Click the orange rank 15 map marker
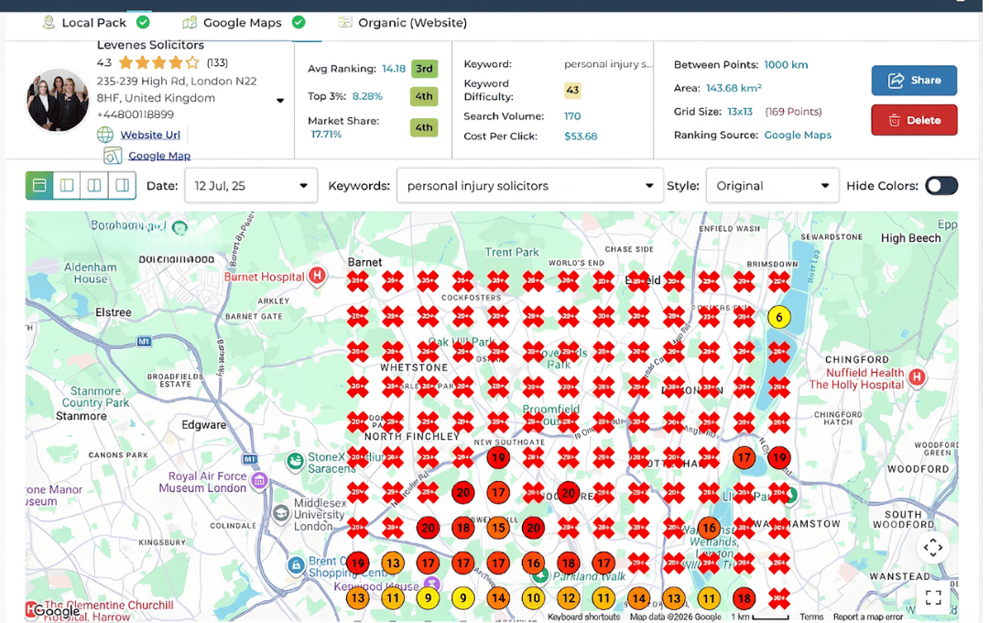 tap(498, 528)
